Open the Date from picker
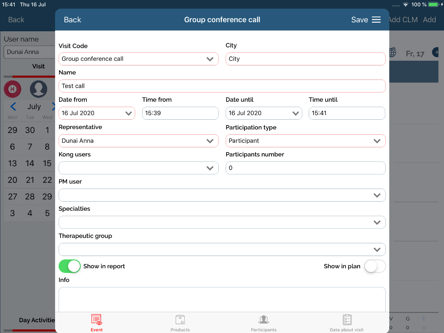Image resolution: width=444 pixels, height=333 pixels. click(97, 113)
